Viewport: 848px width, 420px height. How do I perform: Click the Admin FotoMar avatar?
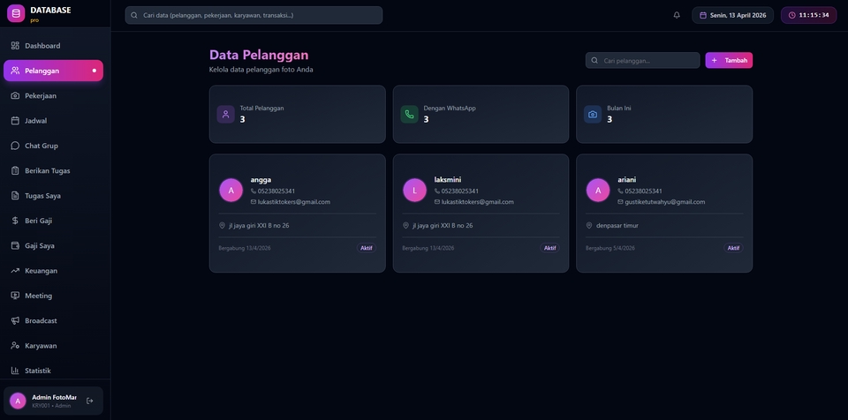tap(18, 401)
